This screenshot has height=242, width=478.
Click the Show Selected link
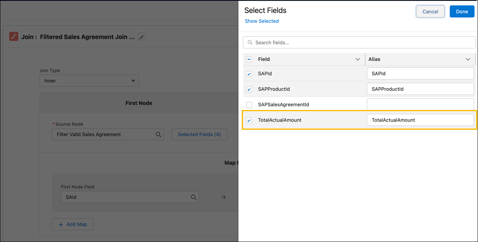pyautogui.click(x=261, y=21)
